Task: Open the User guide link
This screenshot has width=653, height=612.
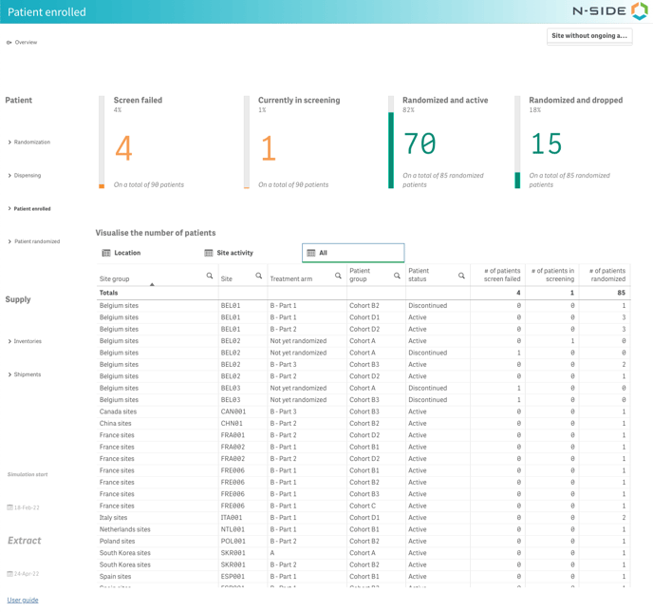Action: pyautogui.click(x=23, y=600)
